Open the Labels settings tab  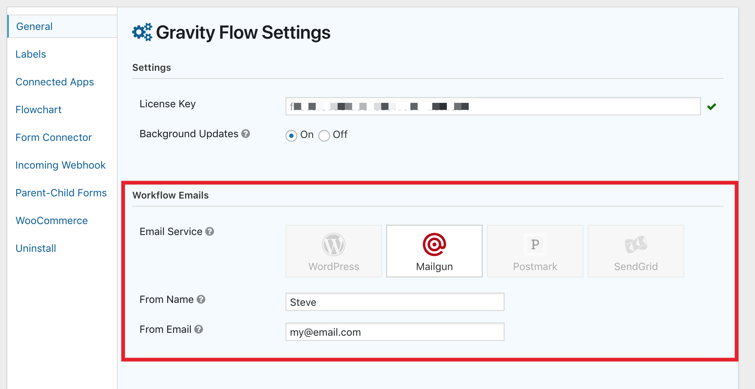click(x=31, y=54)
